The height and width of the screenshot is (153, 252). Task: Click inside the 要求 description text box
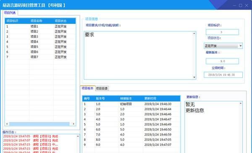point(140,55)
